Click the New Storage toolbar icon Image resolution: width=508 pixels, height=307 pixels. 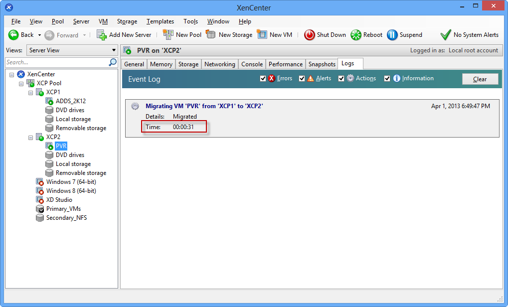[210, 34]
